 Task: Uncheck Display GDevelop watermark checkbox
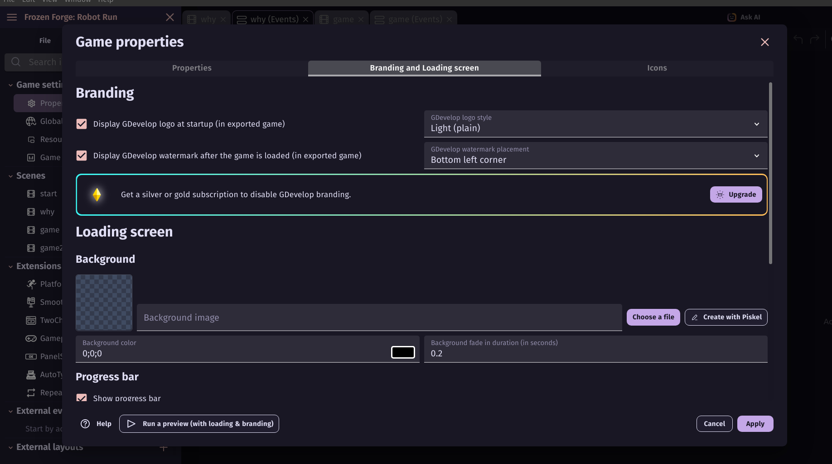[x=82, y=156]
